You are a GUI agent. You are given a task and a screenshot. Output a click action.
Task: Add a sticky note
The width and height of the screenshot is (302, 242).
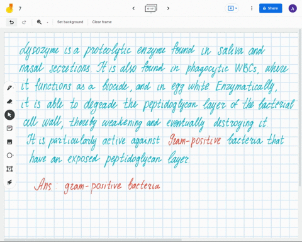pos(9,129)
